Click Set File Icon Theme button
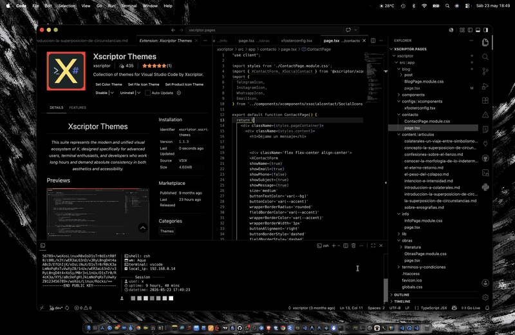 (144, 84)
